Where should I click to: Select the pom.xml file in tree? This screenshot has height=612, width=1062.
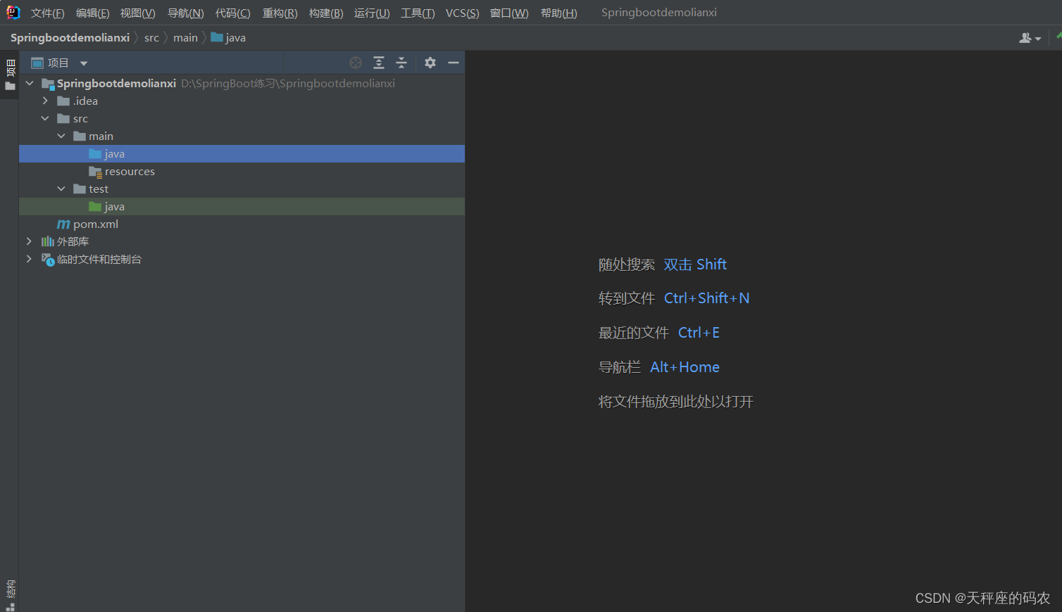[x=96, y=224]
